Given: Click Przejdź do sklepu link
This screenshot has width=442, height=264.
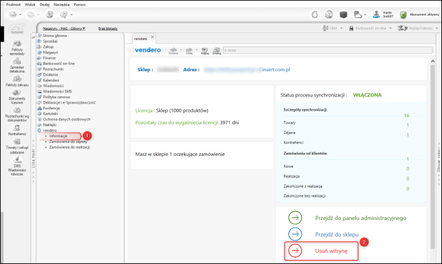Looking at the screenshot, I should point(337,234).
